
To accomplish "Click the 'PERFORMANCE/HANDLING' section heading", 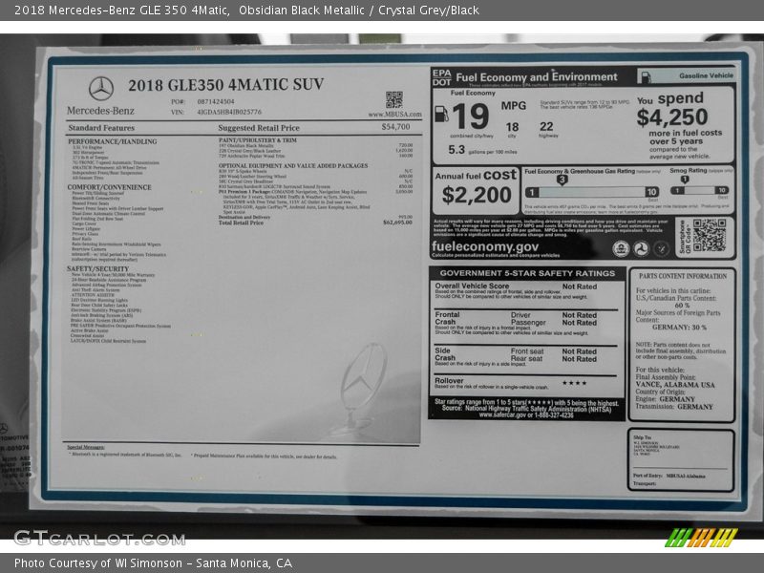I will click(112, 141).
